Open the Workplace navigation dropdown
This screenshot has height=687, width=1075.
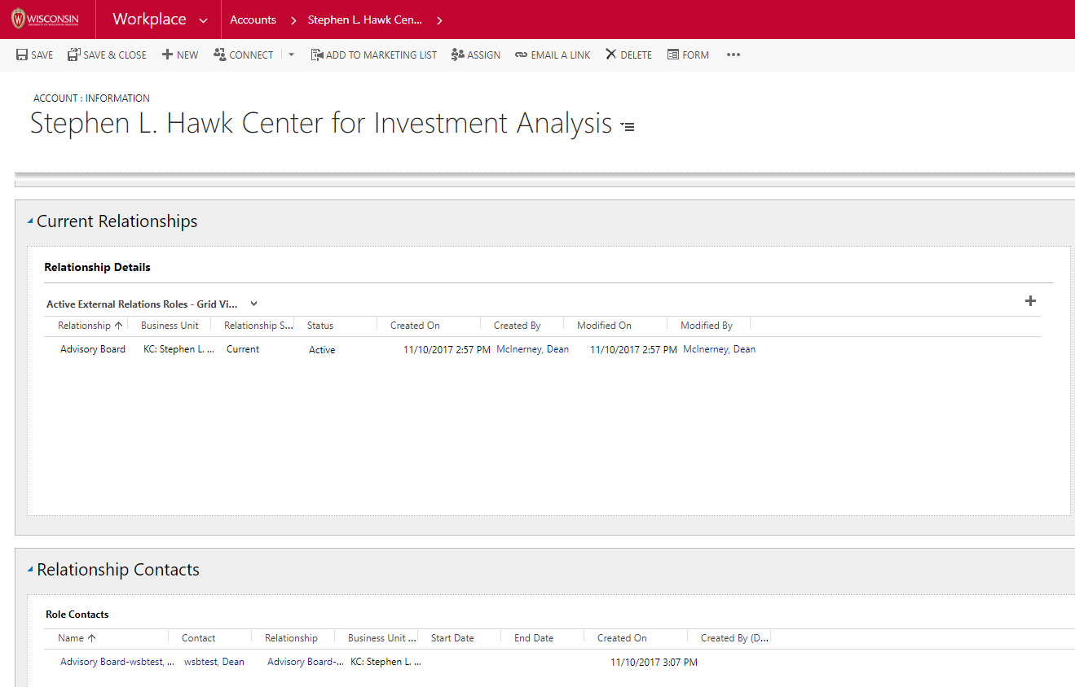tap(203, 20)
